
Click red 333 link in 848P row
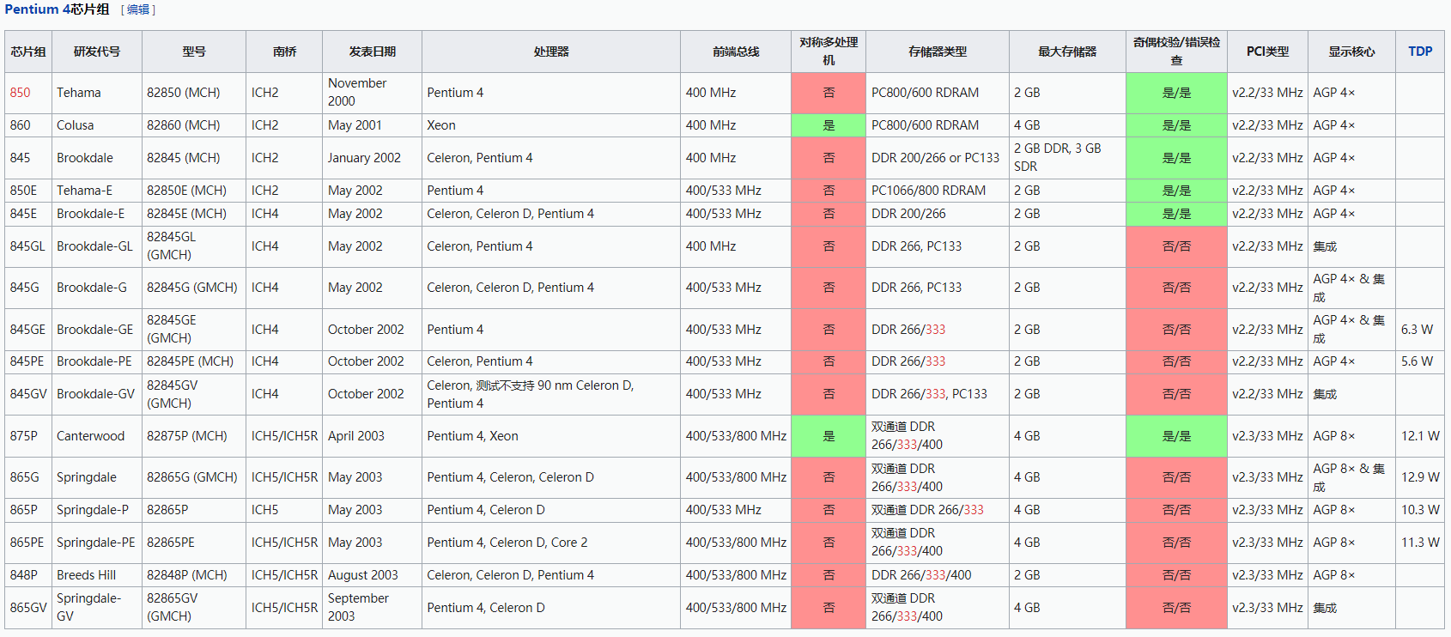pos(935,575)
